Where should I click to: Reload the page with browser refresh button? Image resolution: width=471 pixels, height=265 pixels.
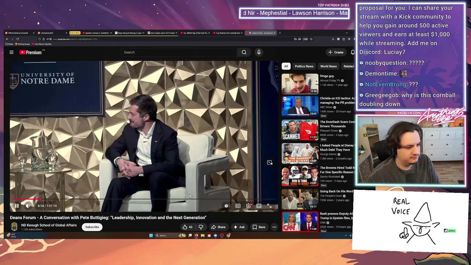click(x=17, y=39)
